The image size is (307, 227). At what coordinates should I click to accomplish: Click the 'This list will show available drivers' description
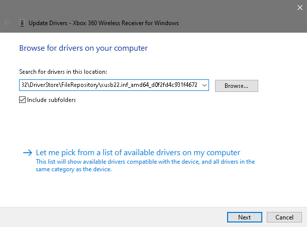click(x=145, y=165)
